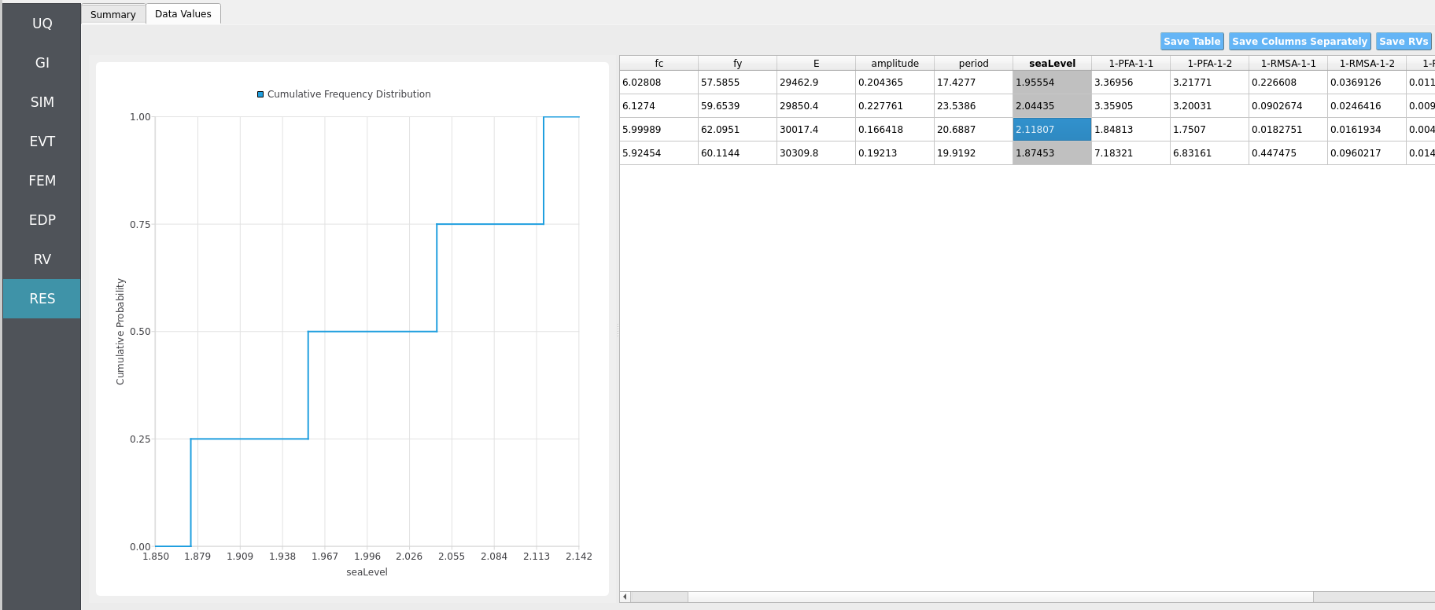Image resolution: width=1435 pixels, height=610 pixels.
Task: Select fy cell 60.1144
Action: tap(737, 153)
